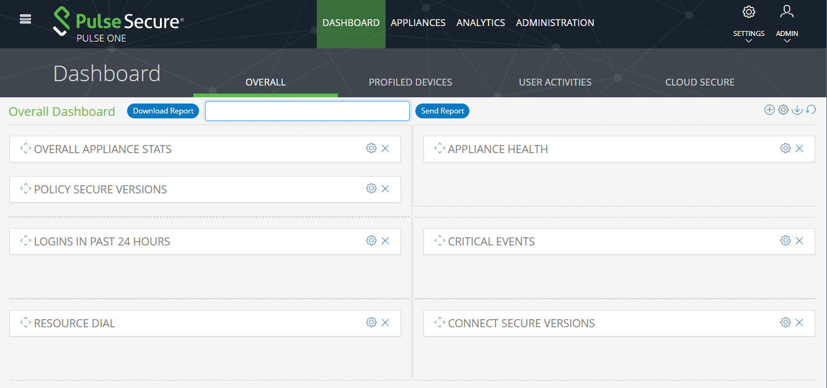Screen dimensions: 827x388
Task: Click move handle of Policy Secure Versions
Action: click(25, 188)
